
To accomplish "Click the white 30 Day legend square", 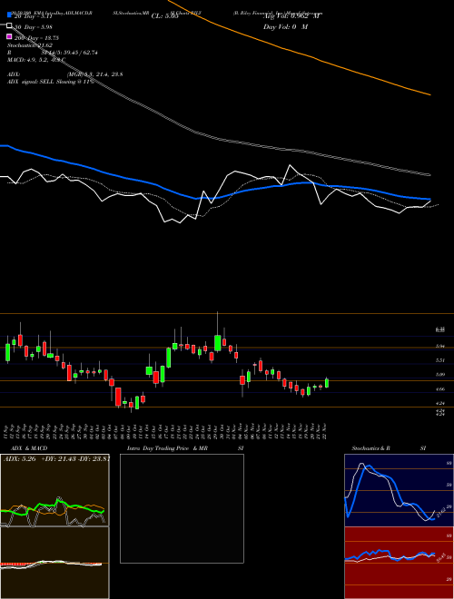I will 9,25.
